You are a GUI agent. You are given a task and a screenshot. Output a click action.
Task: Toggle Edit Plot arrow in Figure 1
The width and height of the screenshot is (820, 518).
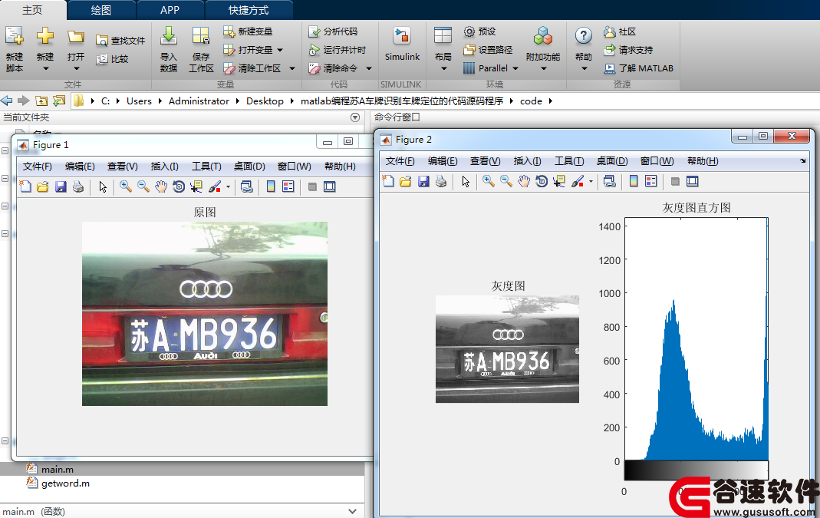103,186
